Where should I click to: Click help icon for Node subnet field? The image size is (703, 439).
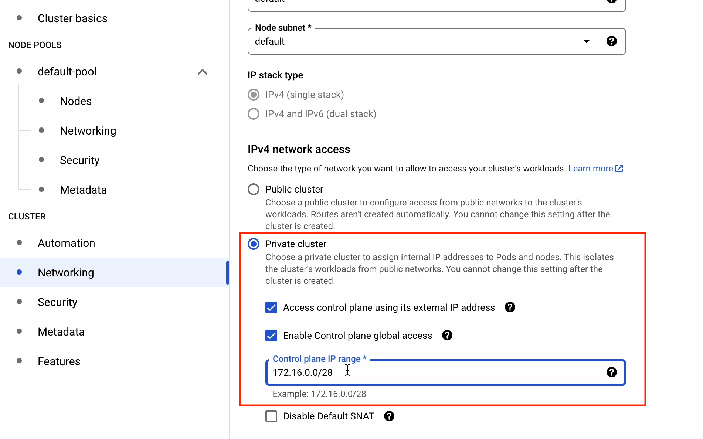pos(611,41)
